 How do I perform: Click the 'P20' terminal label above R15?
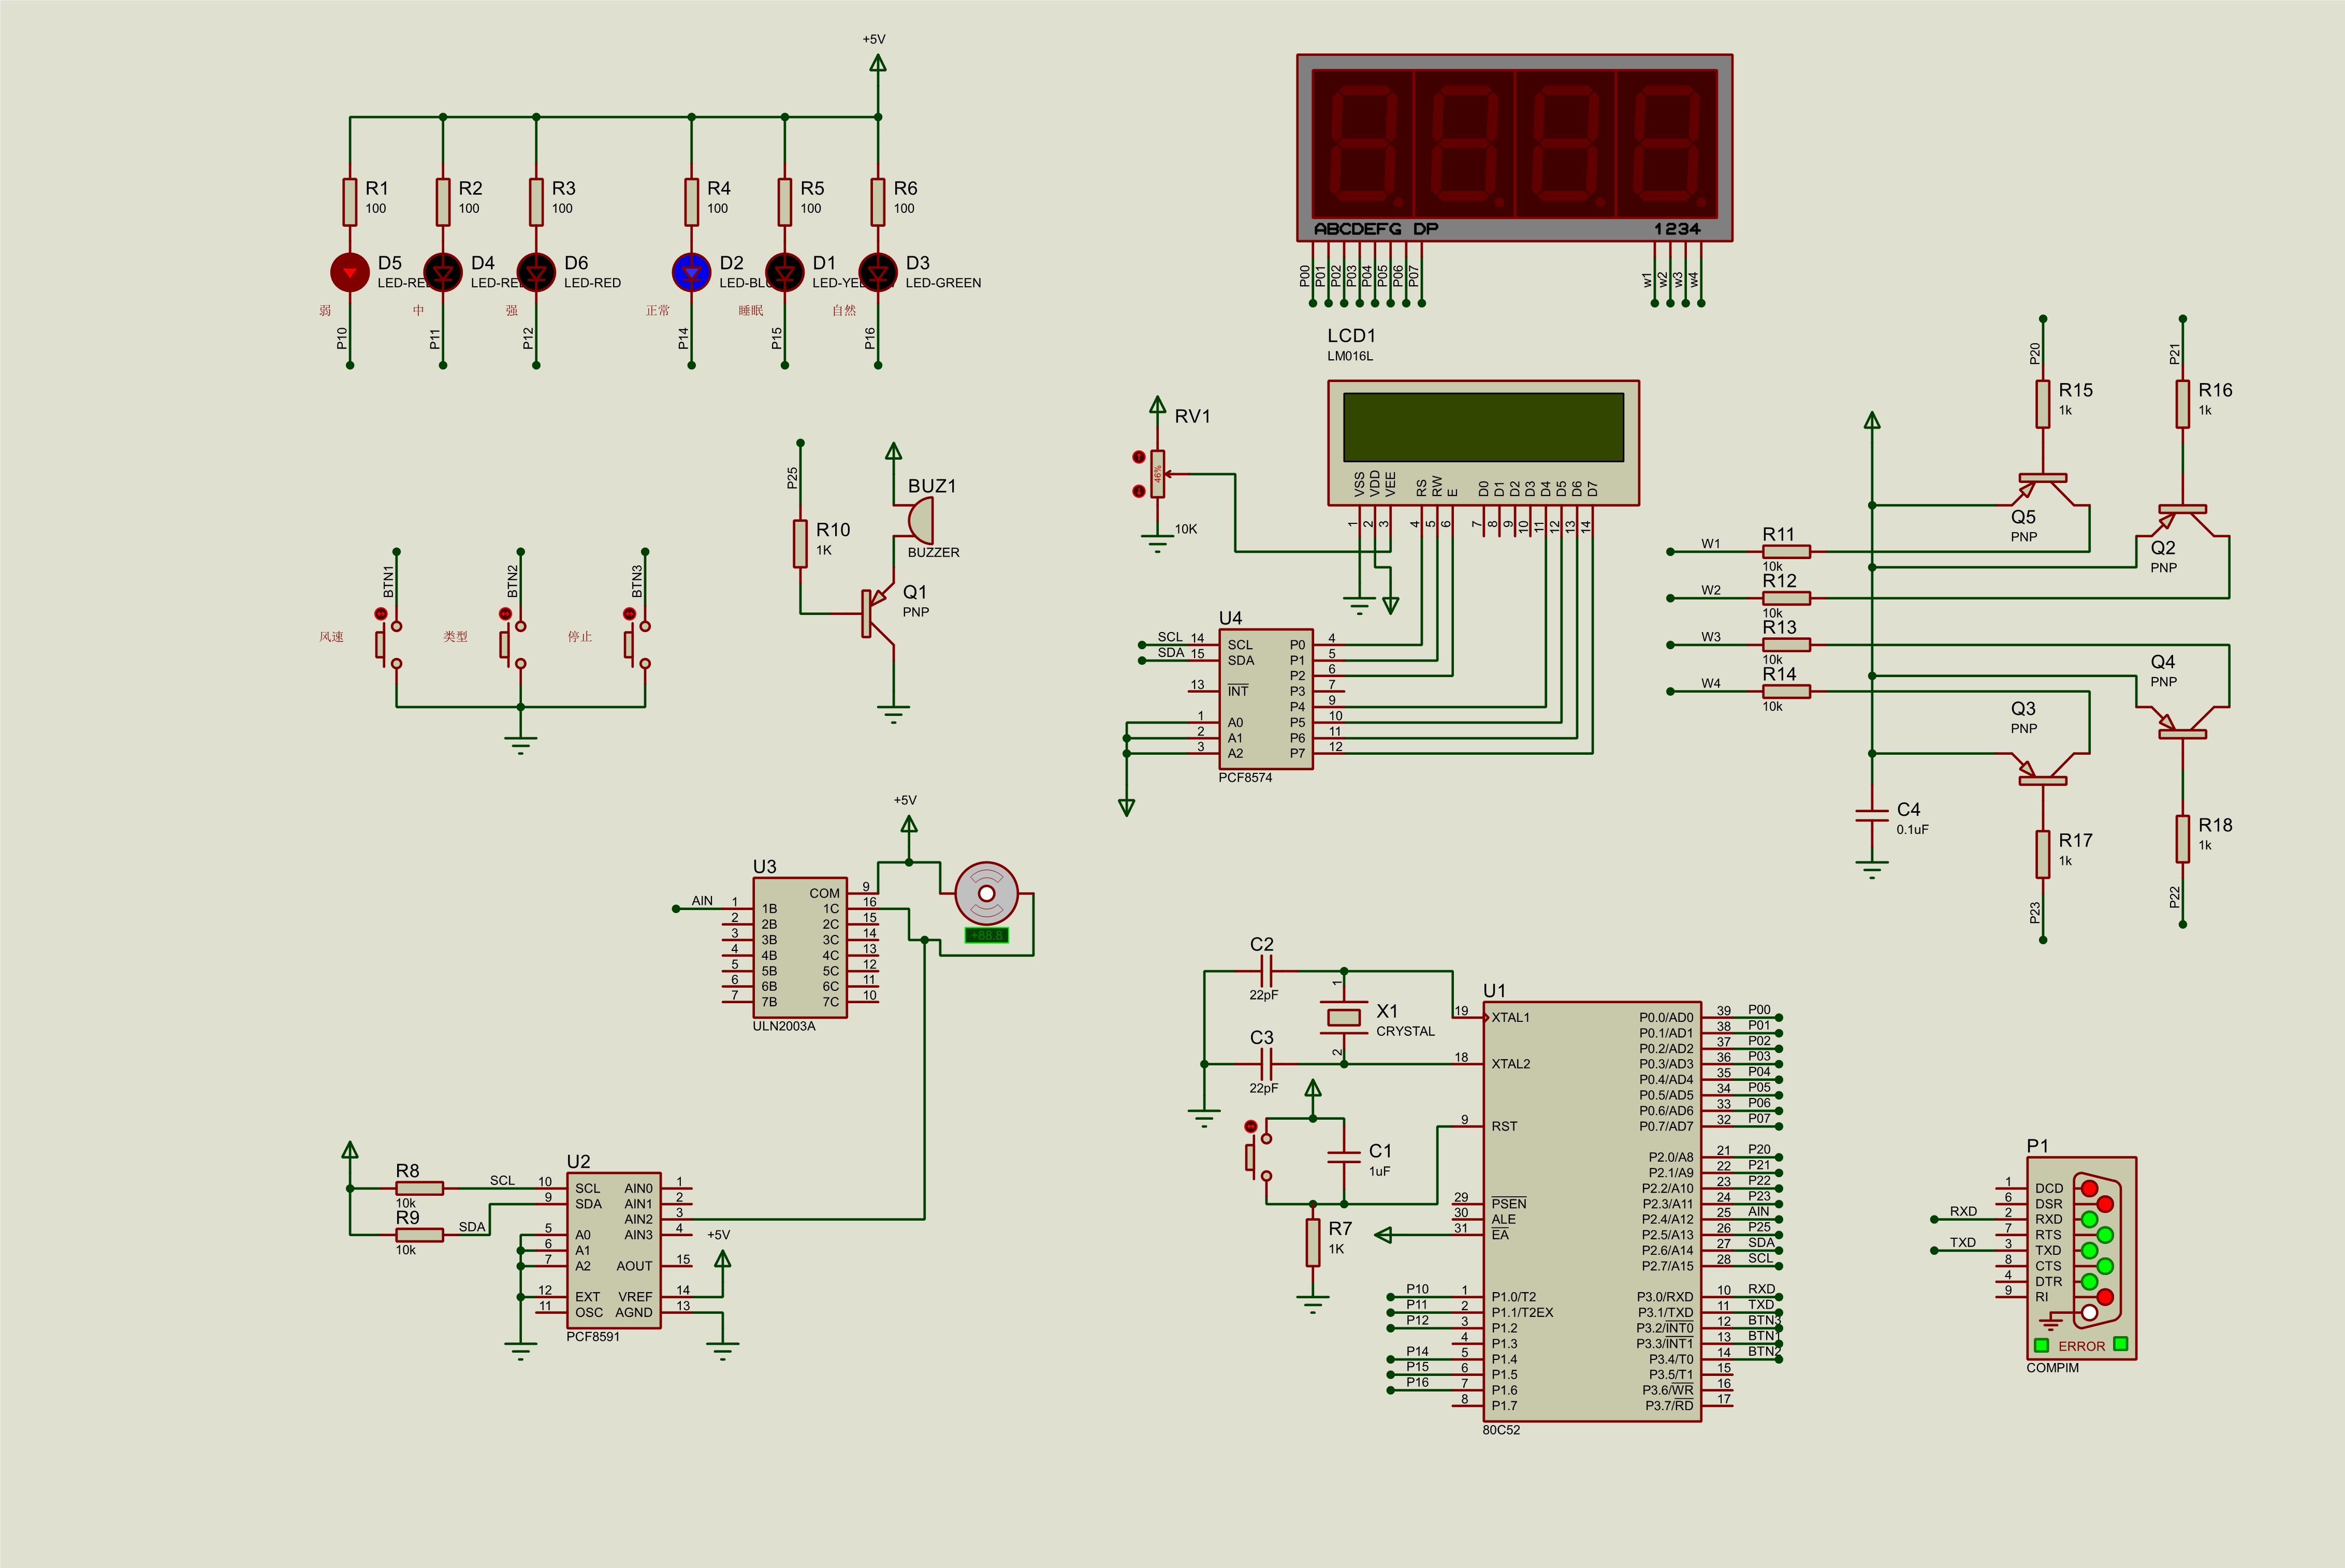(x=2035, y=353)
